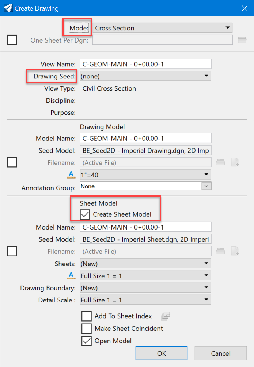Check Add To Sheet Index

point(87,316)
